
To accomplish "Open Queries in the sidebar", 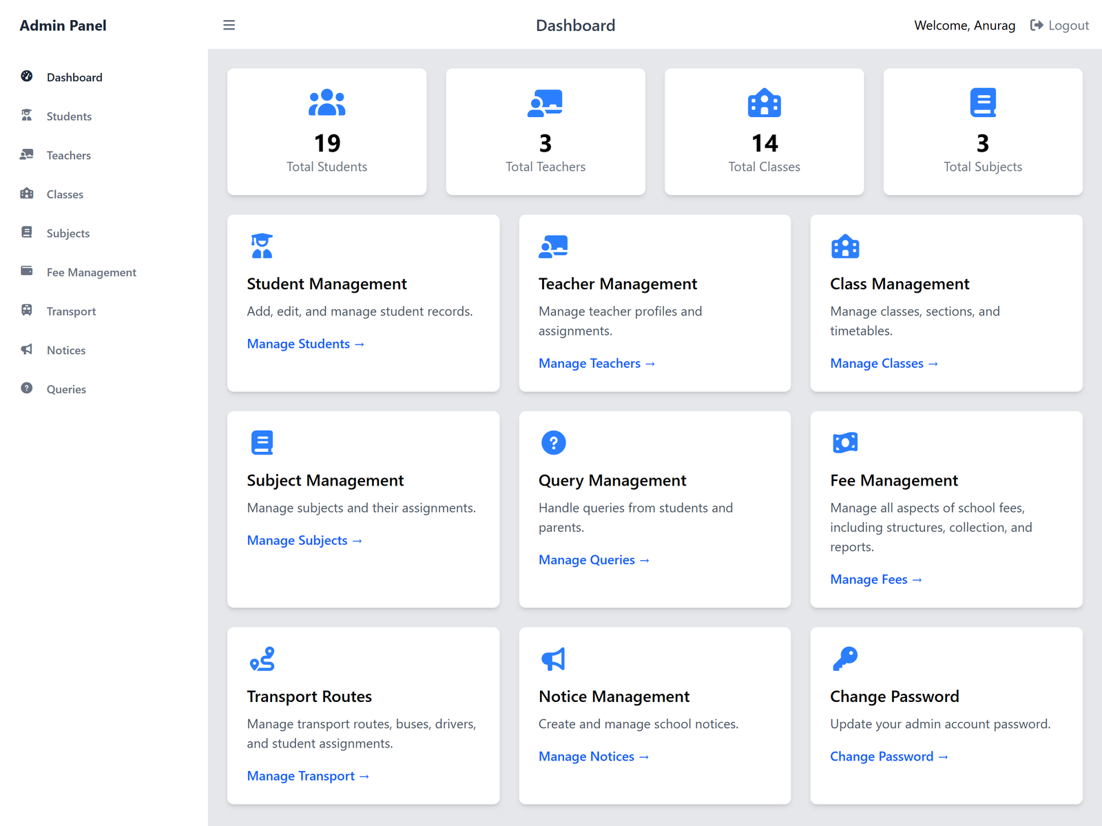I will coord(66,389).
